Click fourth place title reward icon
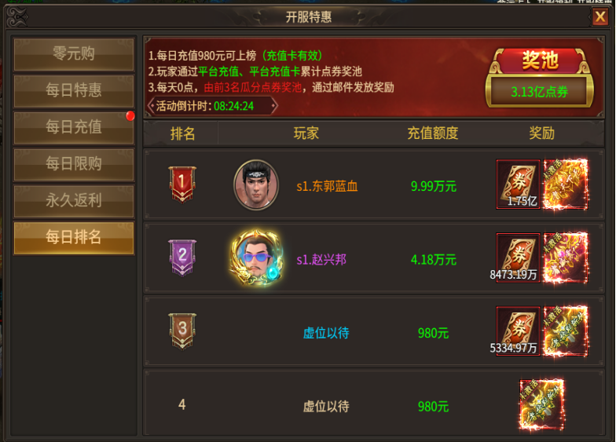Screen dimensions: 616x442 point(542,405)
